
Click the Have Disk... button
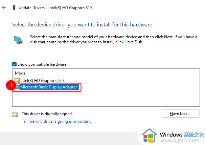180,113
